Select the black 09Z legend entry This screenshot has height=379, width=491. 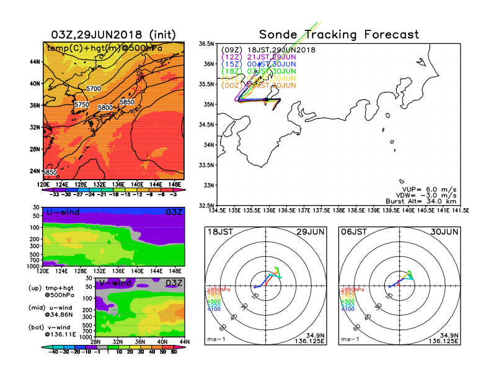[267, 50]
